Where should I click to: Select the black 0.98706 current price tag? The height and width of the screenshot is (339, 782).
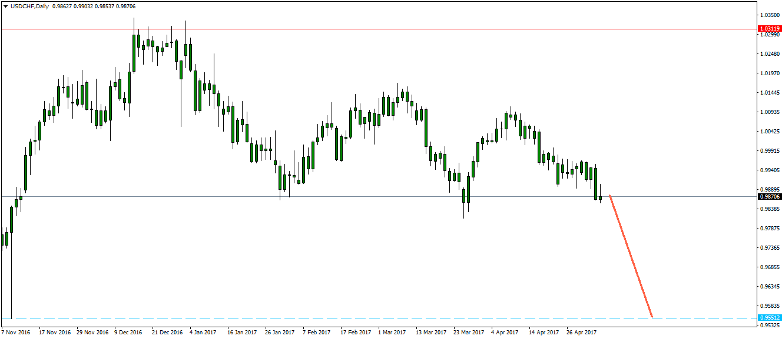pyautogui.click(x=770, y=197)
